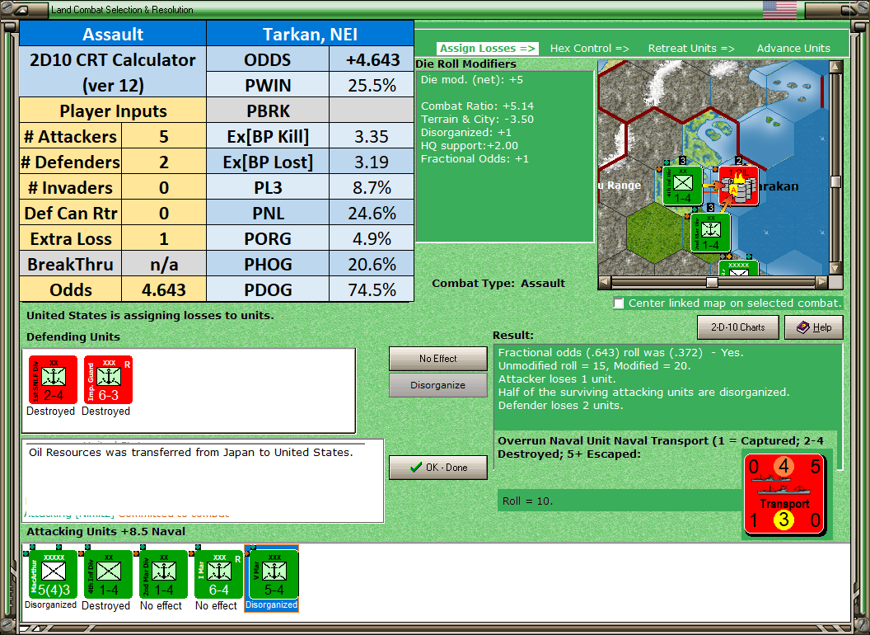Go to Retreat Units step

[691, 49]
